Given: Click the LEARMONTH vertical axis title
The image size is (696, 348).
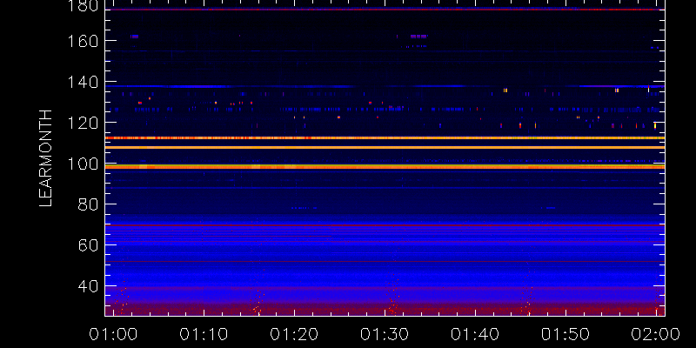Looking at the screenshot, I should pos(46,158).
